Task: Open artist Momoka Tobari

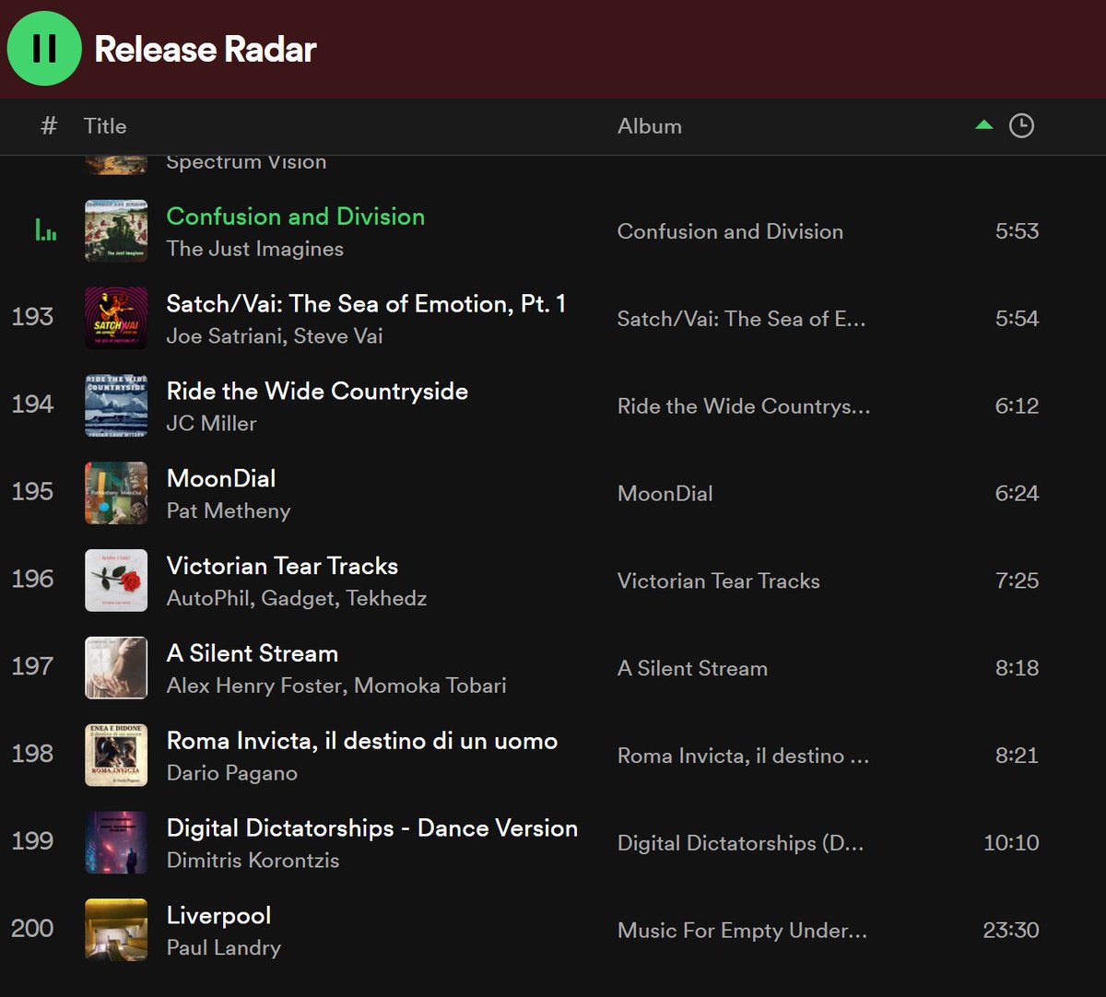Action: [430, 686]
